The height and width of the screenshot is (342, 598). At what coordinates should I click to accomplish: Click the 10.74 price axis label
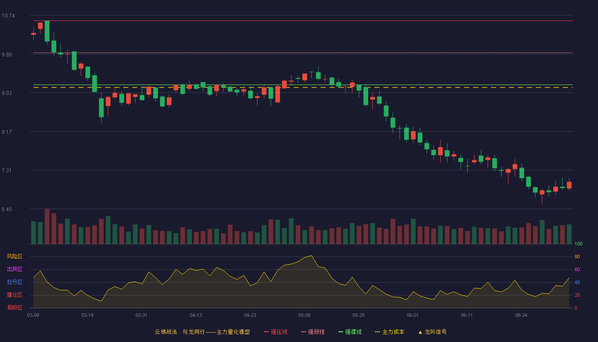[8, 16]
